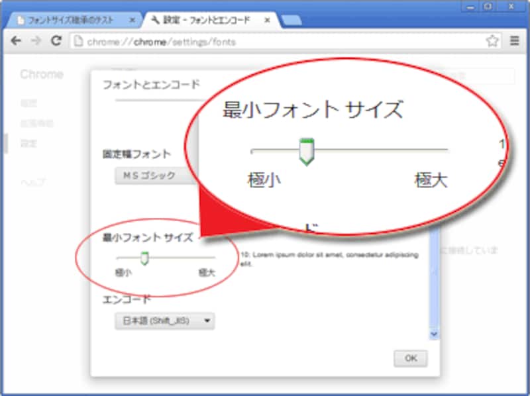Click the エンコード section label
The height and width of the screenshot is (396, 530).
[x=126, y=299]
